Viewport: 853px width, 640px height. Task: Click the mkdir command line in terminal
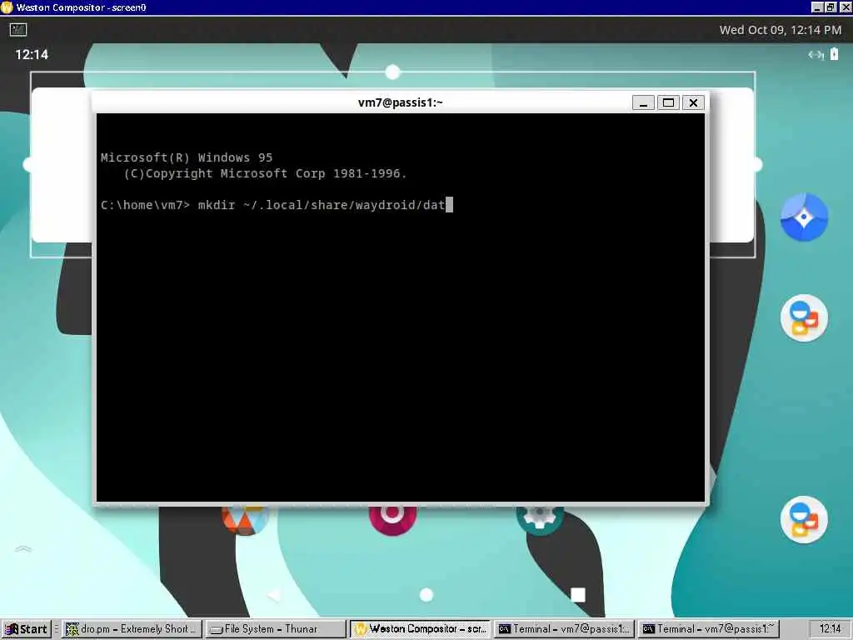[x=277, y=205]
